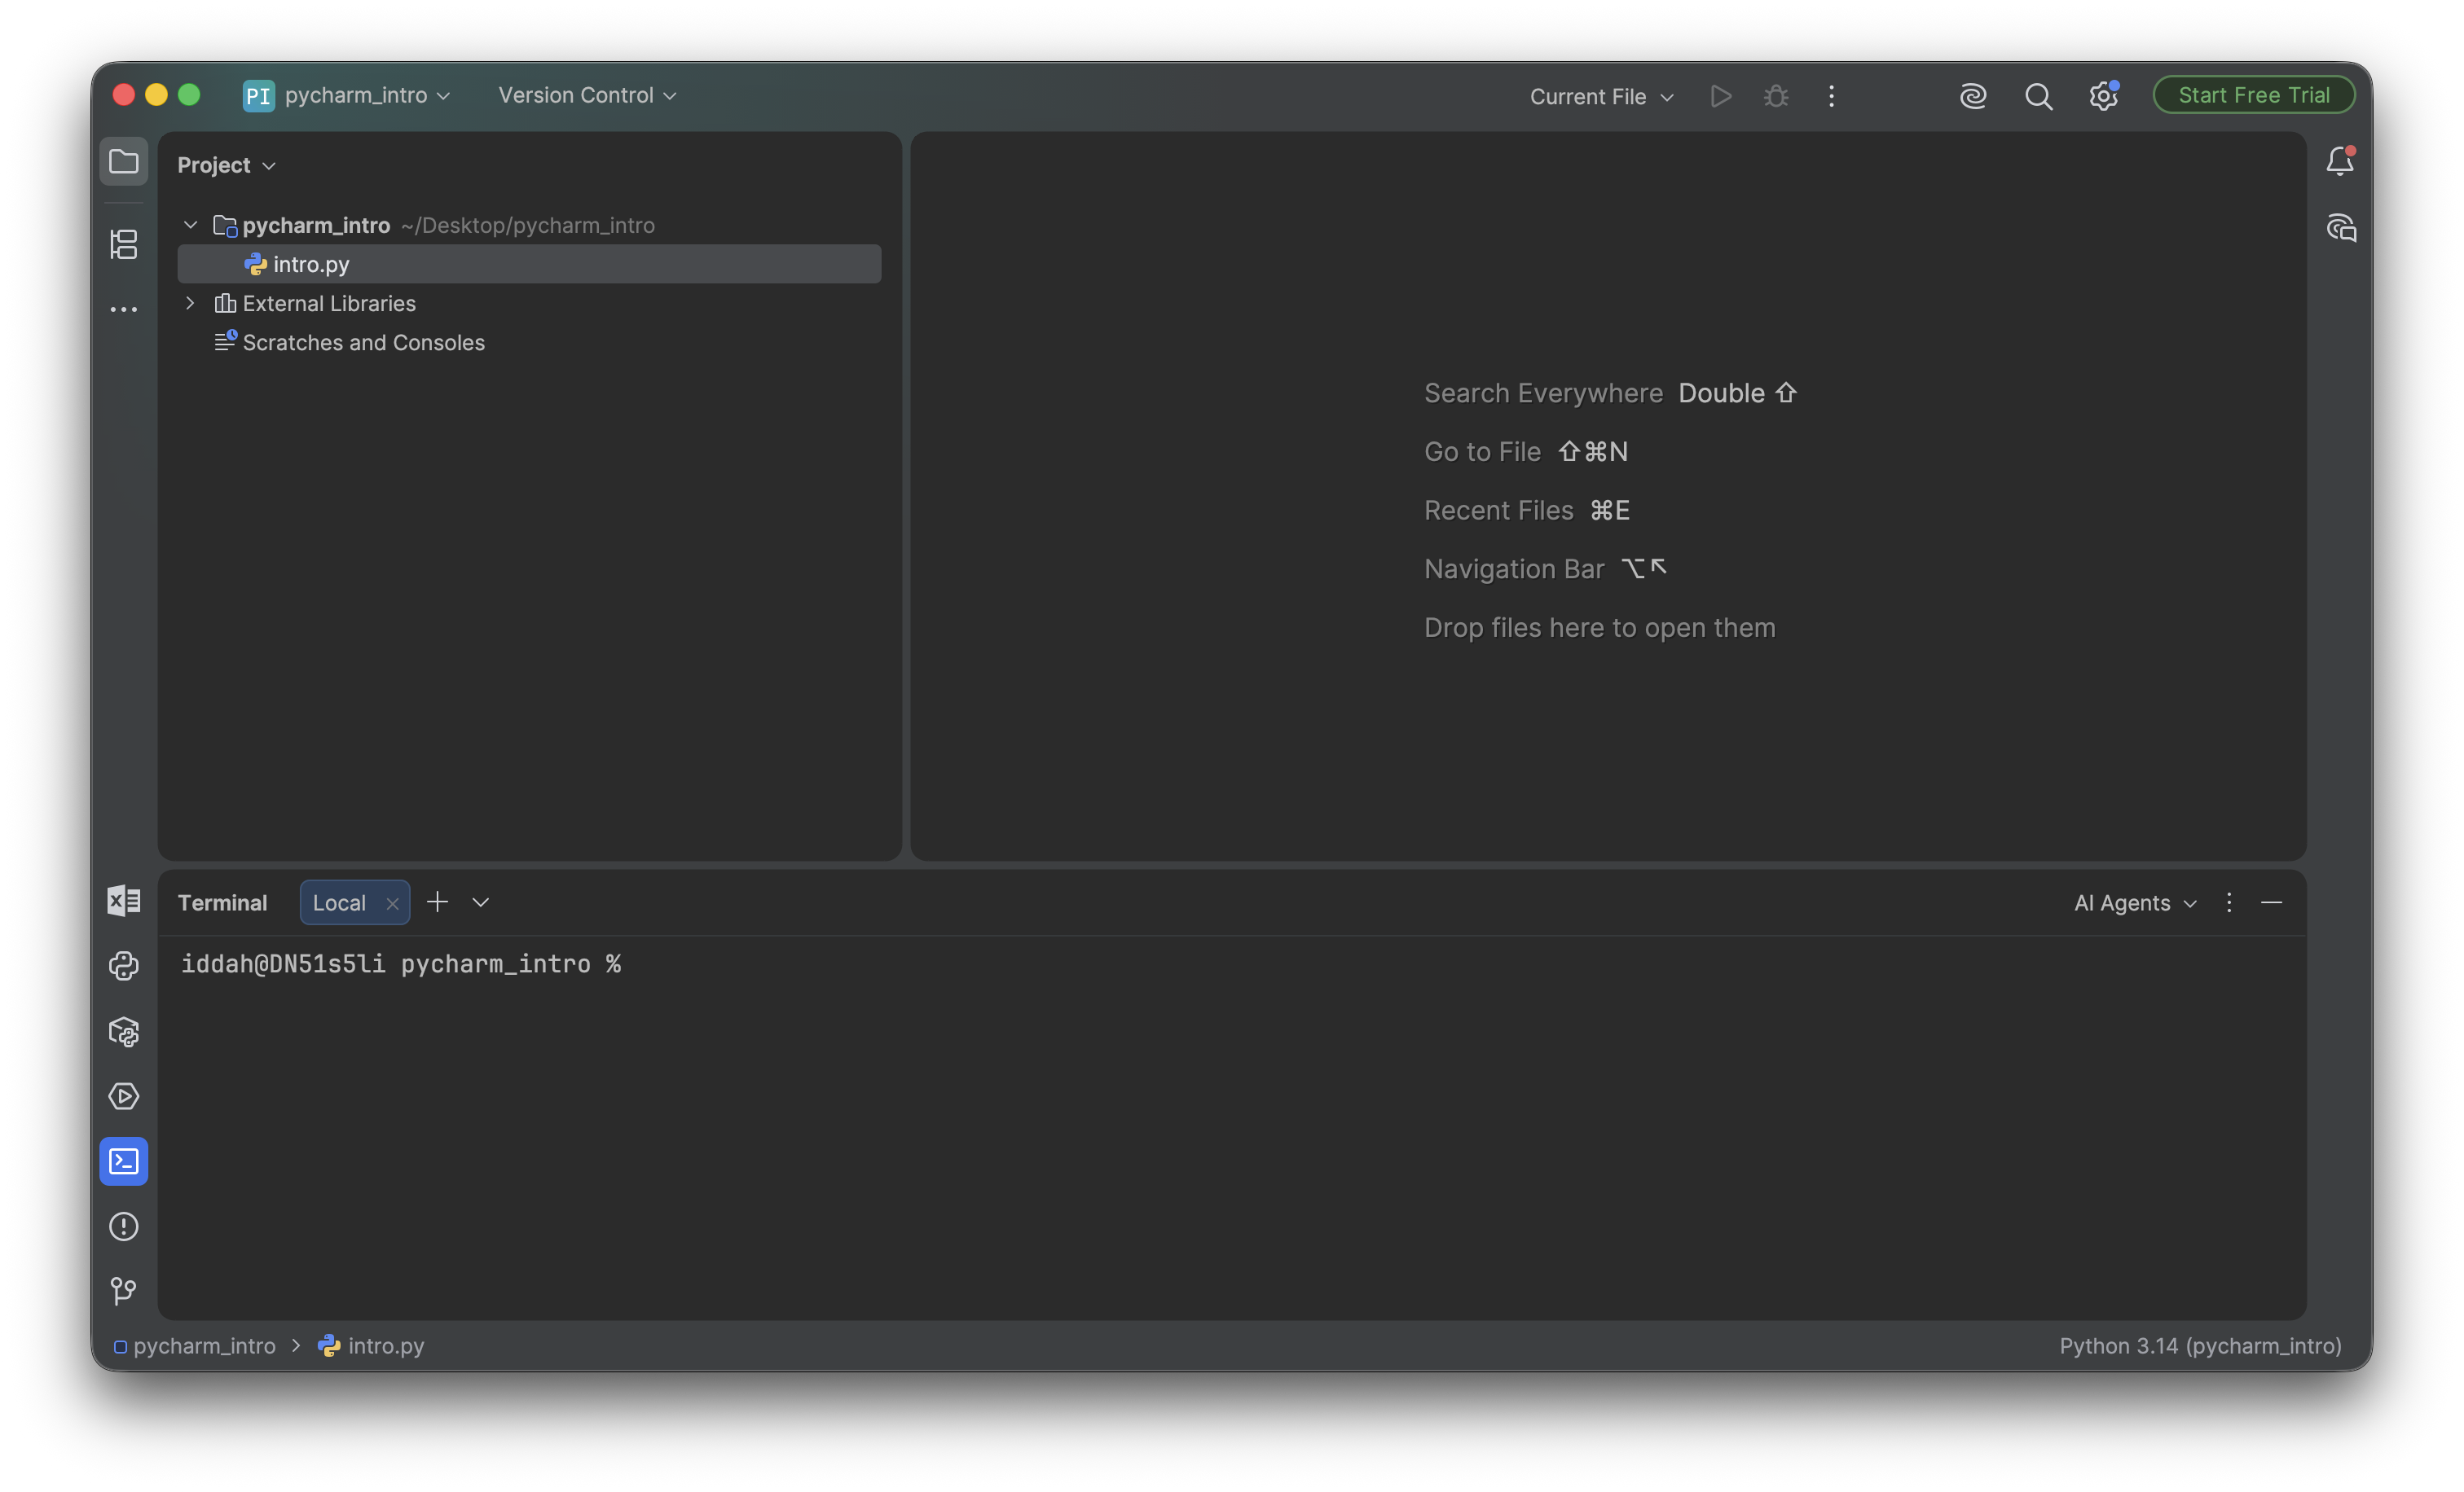Run the current file
Viewport: 2464px width, 1492px height.
pyautogui.click(x=1721, y=96)
